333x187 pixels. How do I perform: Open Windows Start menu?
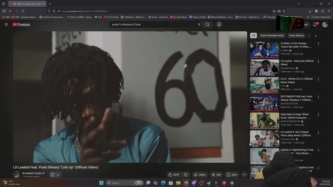coord(101,183)
